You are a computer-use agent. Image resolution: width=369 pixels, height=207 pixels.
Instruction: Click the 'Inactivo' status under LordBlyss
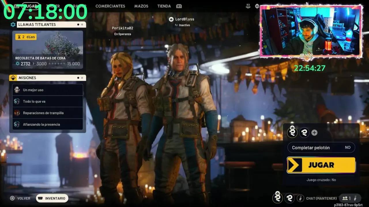(x=184, y=25)
